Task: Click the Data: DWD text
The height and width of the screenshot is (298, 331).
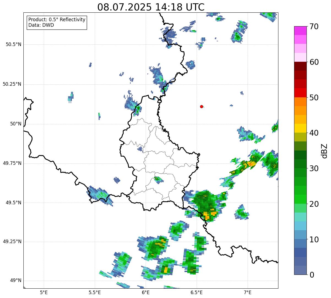Action: point(41,25)
